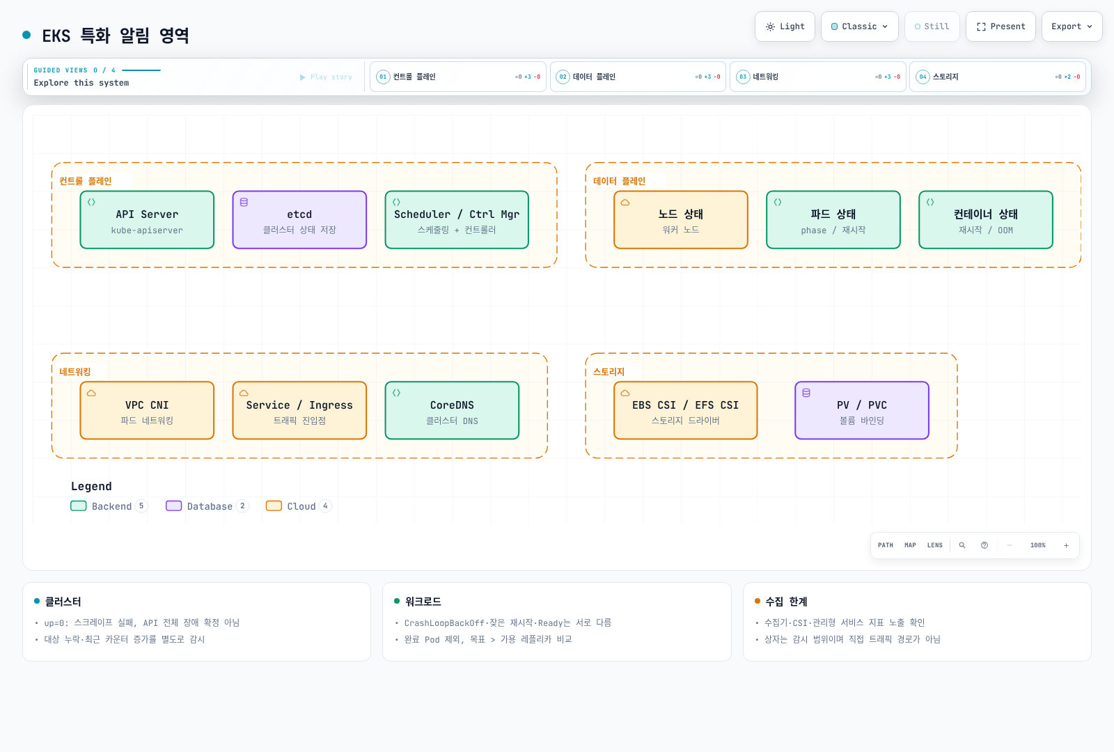Image resolution: width=1114 pixels, height=752 pixels.
Task: Toggle Cloud legend filter
Action: (x=299, y=506)
